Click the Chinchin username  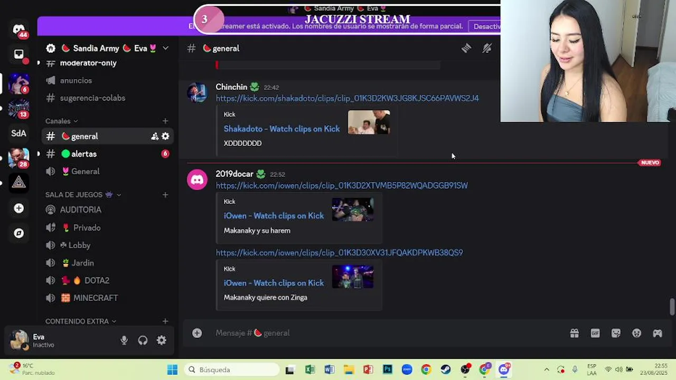pyautogui.click(x=231, y=87)
